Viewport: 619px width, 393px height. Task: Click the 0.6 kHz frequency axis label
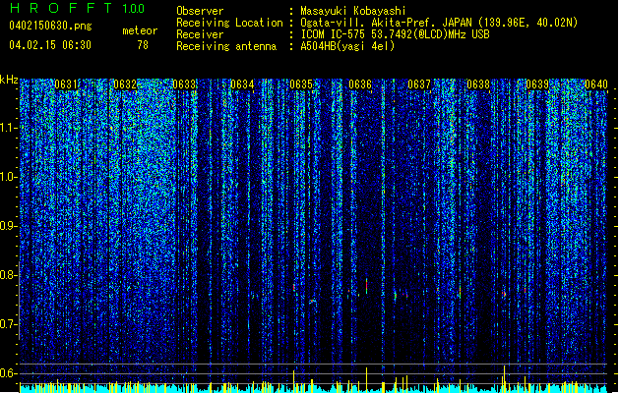(x=9, y=373)
